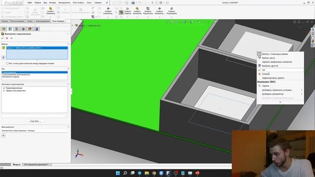Viewport: 315px width, 177px height.
Task: Click the highlighted tool icon left of Analysis Главная
Action: [121, 13]
